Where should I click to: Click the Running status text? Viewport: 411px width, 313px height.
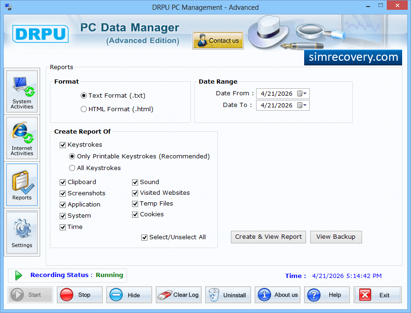click(x=109, y=275)
